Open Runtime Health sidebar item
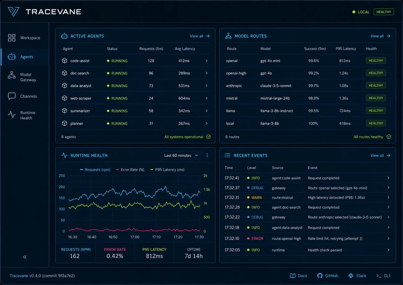The image size is (403, 285). pyautogui.click(x=25, y=115)
